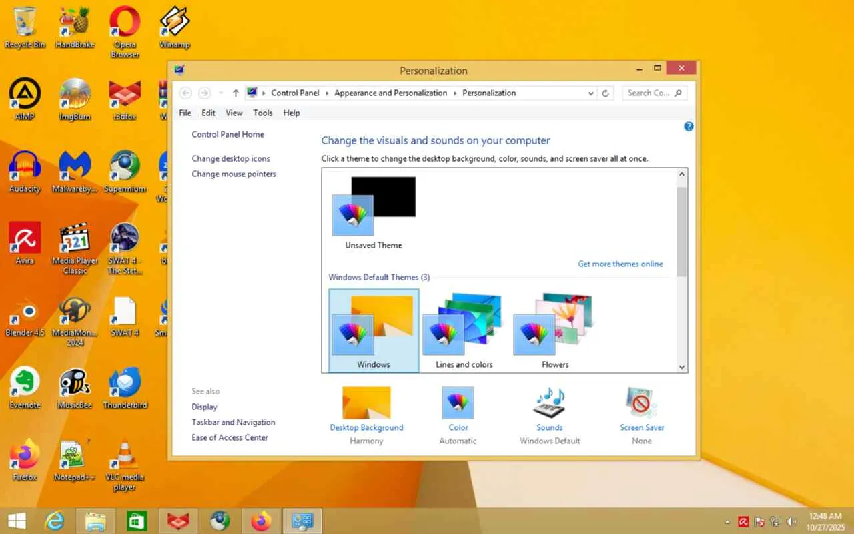Select the Blender 4.5 desktop shortcut
Screen dimensions: 854x534
pyautogui.click(x=25, y=316)
